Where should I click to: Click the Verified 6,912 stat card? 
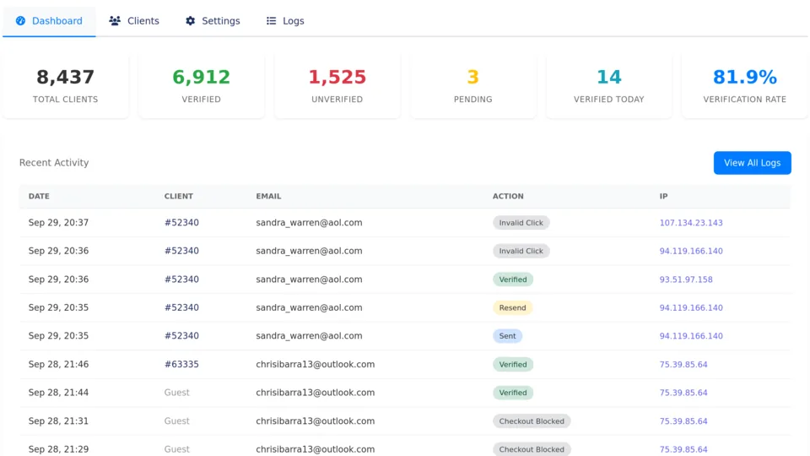click(201, 85)
